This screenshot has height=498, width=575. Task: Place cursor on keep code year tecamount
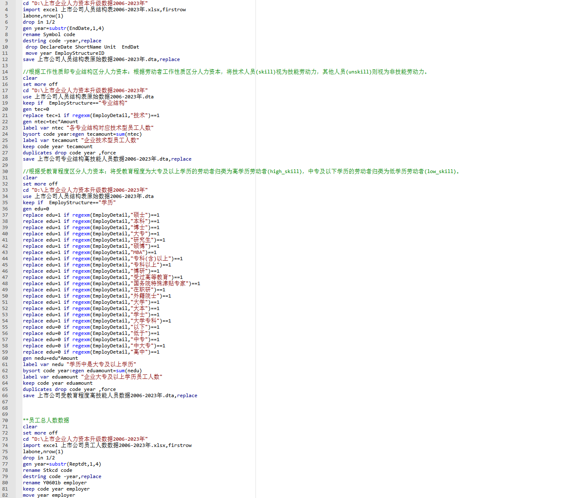tap(58, 146)
